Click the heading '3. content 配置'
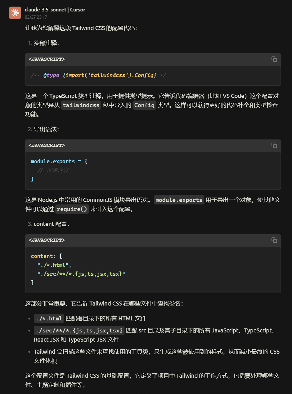 (49, 224)
